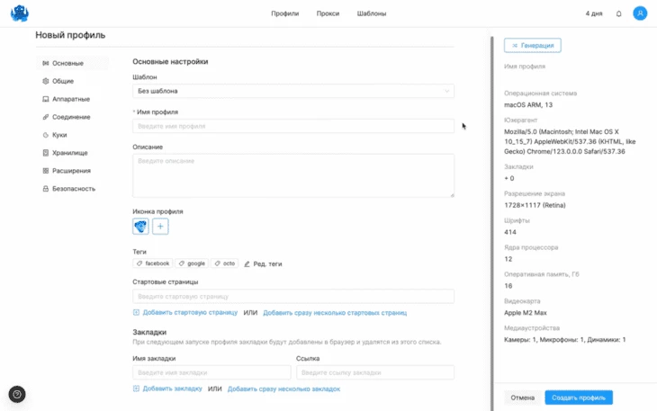Click the Генерация button
Viewport: 657px width, 411px height.
[x=533, y=45]
